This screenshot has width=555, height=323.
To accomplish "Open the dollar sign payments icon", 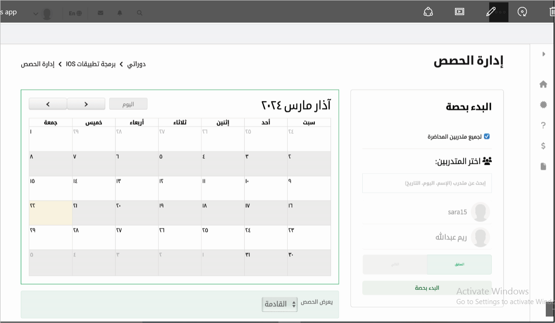I will pos(543,146).
